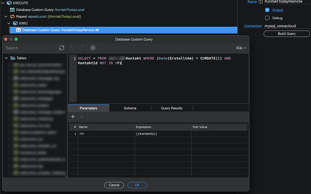Add a new parameter with plus icon

73,117
